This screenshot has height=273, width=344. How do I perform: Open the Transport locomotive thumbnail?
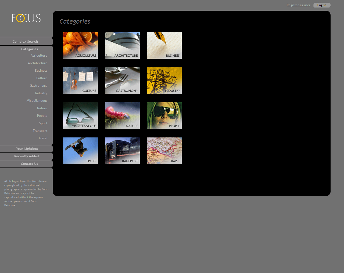122,151
